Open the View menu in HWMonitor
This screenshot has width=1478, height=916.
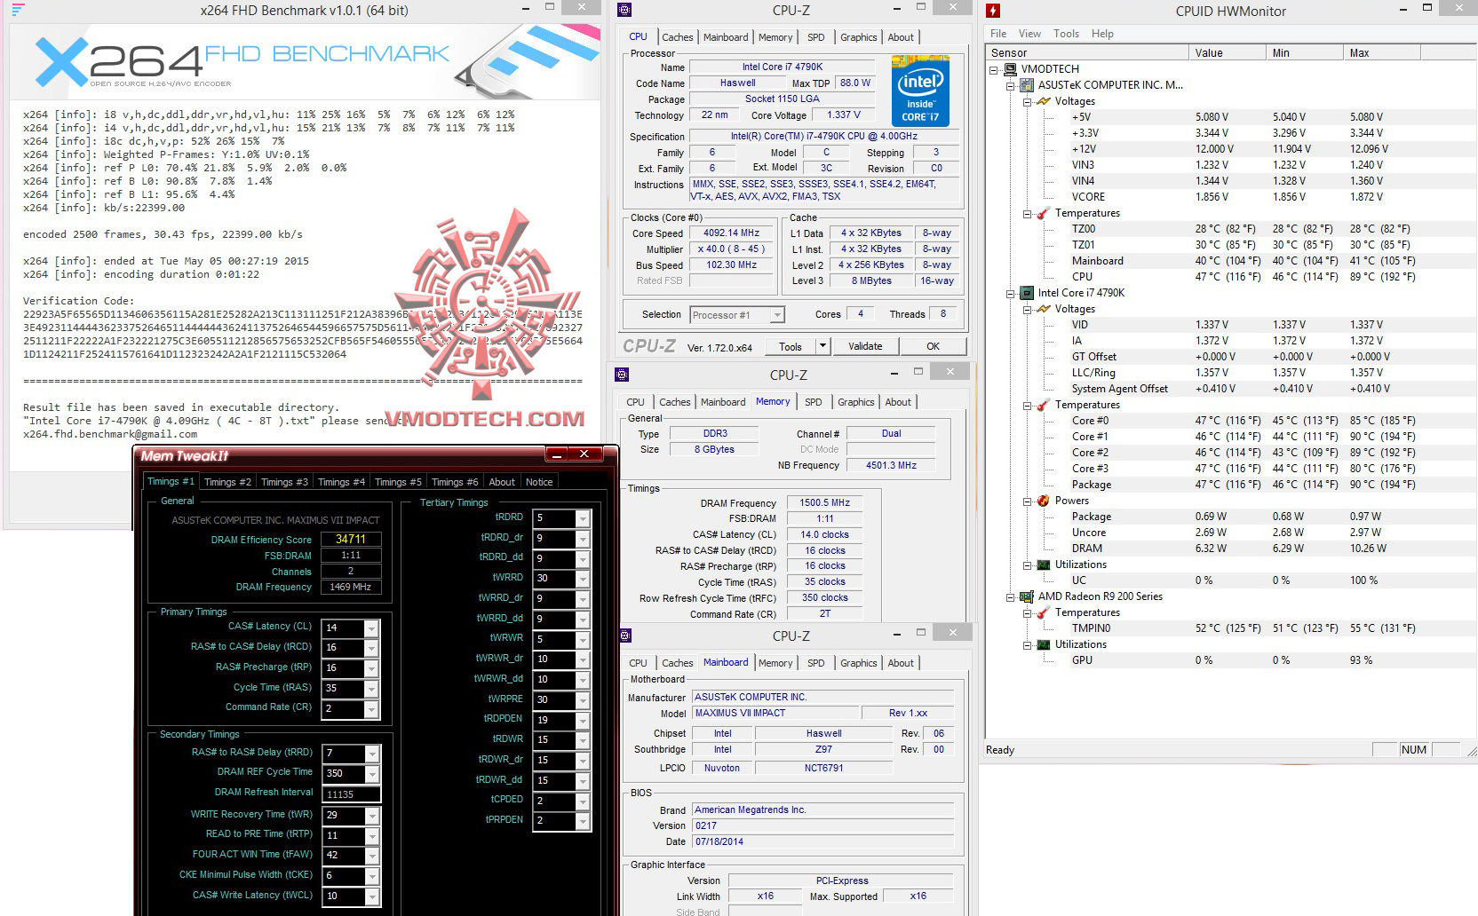(x=1029, y=34)
